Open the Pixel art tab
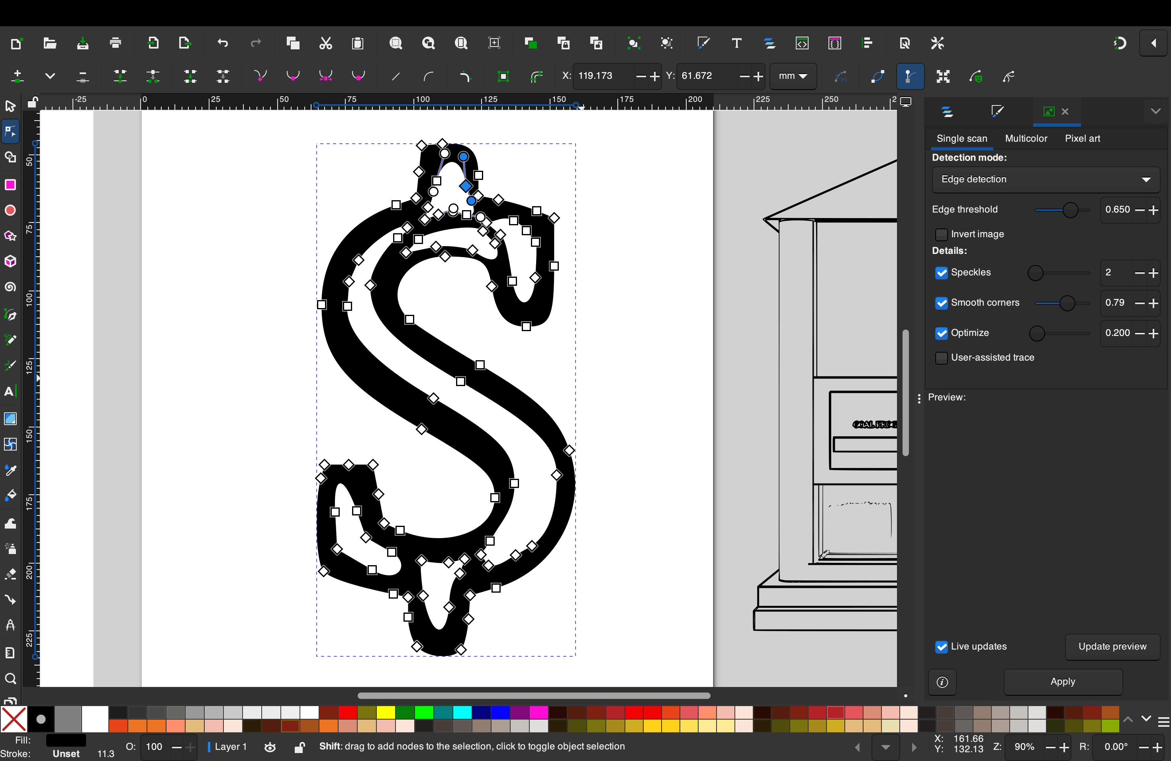The width and height of the screenshot is (1171, 761). (1082, 139)
